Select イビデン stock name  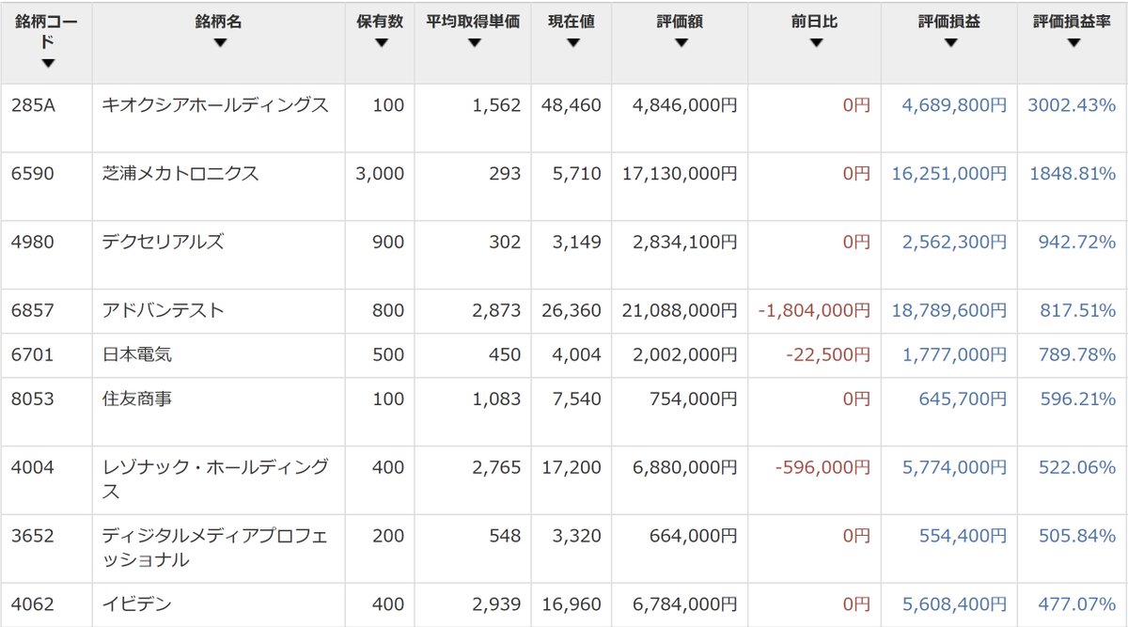(x=136, y=604)
